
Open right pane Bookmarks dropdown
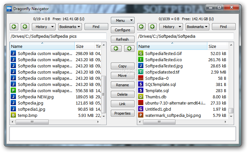tap(197, 27)
